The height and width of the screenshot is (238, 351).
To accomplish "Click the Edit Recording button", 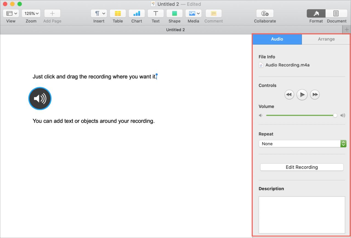I will pyautogui.click(x=302, y=167).
